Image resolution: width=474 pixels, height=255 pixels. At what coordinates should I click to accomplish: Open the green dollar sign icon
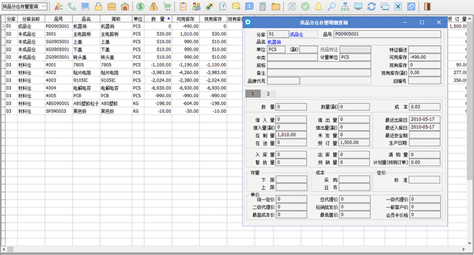pyautogui.click(x=140, y=6)
